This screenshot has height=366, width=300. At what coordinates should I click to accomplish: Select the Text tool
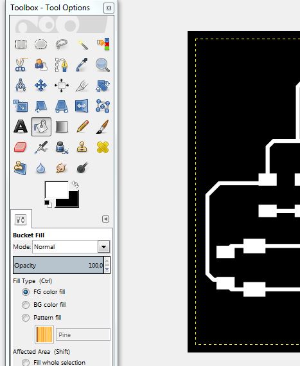point(21,127)
